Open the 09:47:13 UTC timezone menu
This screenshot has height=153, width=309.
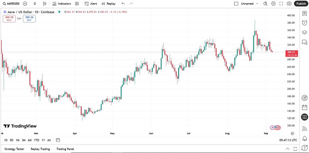(x=288, y=140)
